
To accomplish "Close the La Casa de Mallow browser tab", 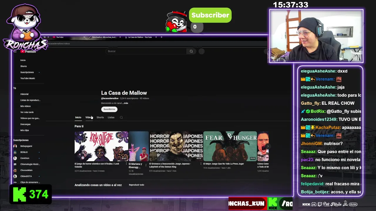I will (x=156, y=37).
